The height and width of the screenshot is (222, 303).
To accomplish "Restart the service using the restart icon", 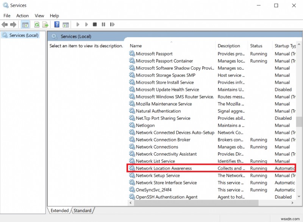I will click(x=112, y=24).
